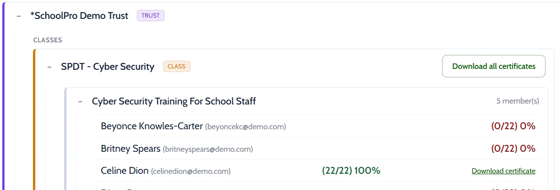Click the beyonce****@demo.com email address
The width and height of the screenshot is (560, 190).
245,127
